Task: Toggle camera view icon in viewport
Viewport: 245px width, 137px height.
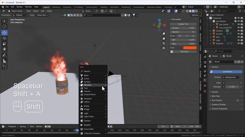Action: click(163, 43)
